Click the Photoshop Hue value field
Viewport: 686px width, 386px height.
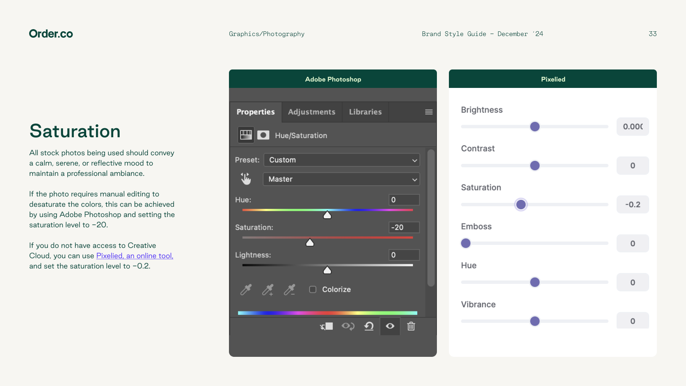point(404,200)
